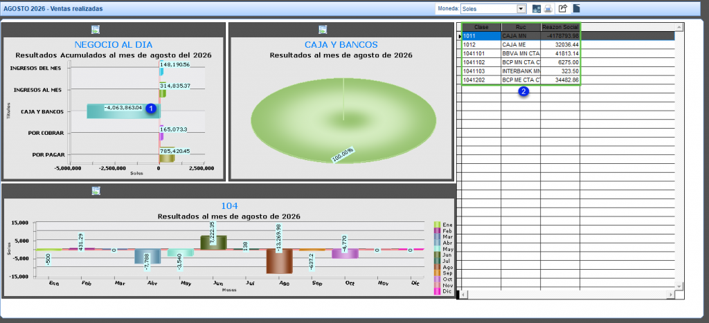Click the 32036.44 amount cell
709x323 pixels.
coord(560,45)
